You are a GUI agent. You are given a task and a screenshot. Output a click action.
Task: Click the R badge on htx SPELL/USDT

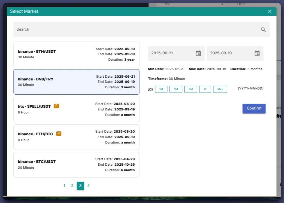click(56, 106)
